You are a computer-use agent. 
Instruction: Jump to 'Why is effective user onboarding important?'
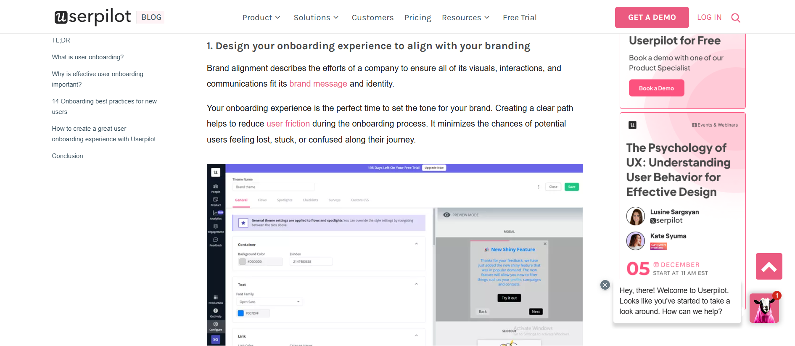pyautogui.click(x=98, y=79)
